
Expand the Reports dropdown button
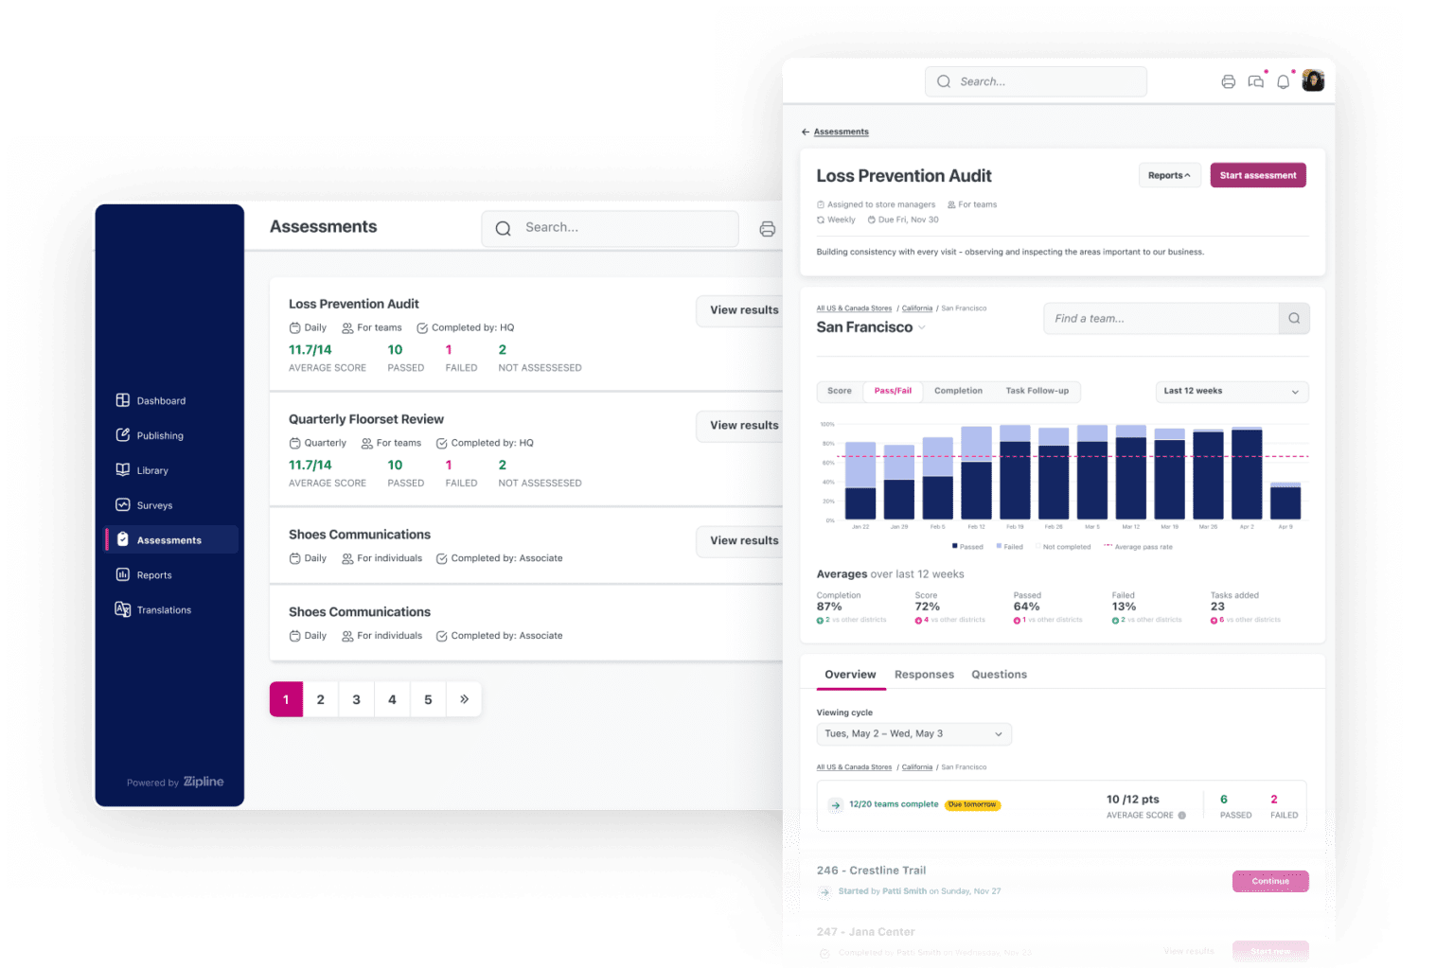coord(1169,175)
